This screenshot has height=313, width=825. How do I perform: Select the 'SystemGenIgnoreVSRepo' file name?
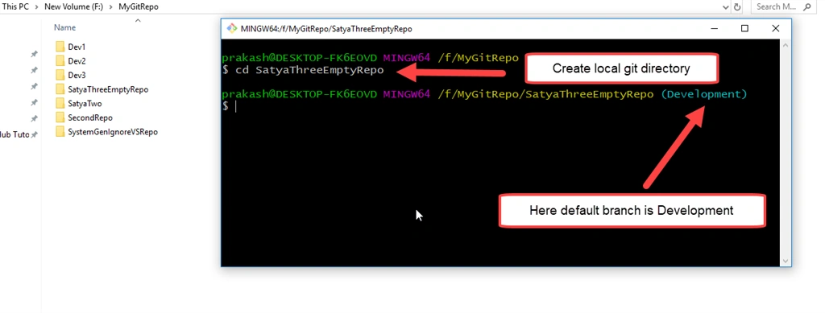[x=113, y=132]
